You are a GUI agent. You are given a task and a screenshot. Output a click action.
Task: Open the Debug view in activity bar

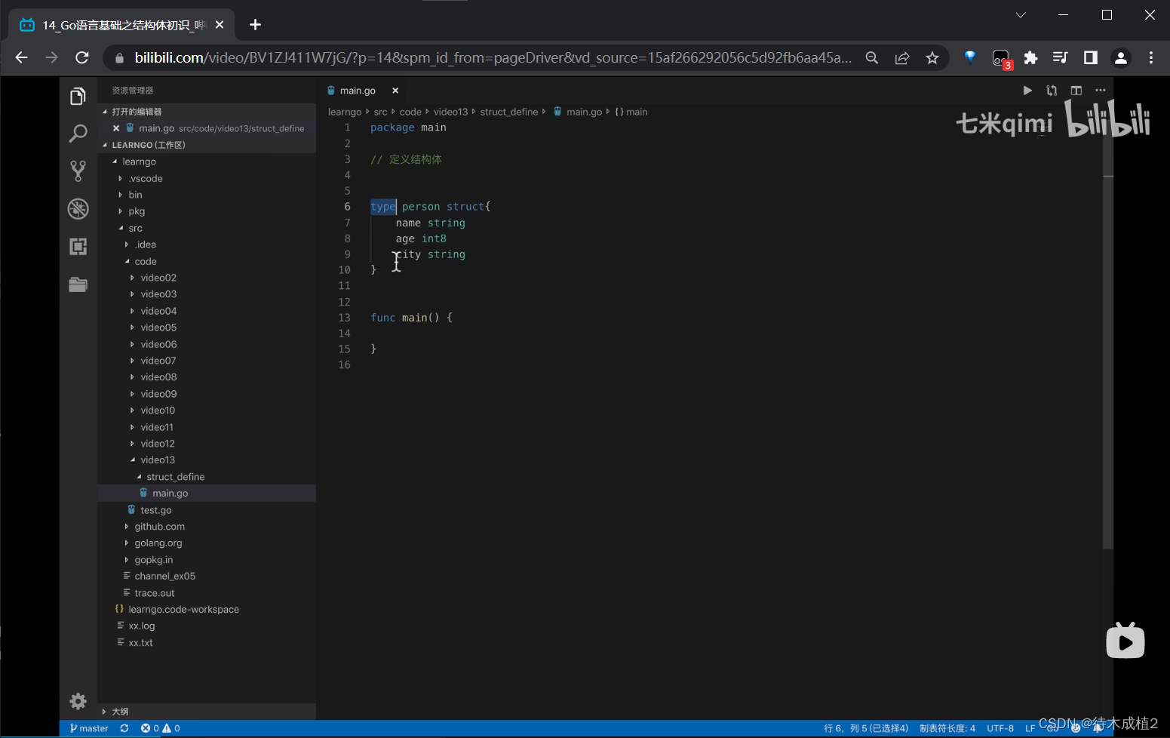point(78,208)
